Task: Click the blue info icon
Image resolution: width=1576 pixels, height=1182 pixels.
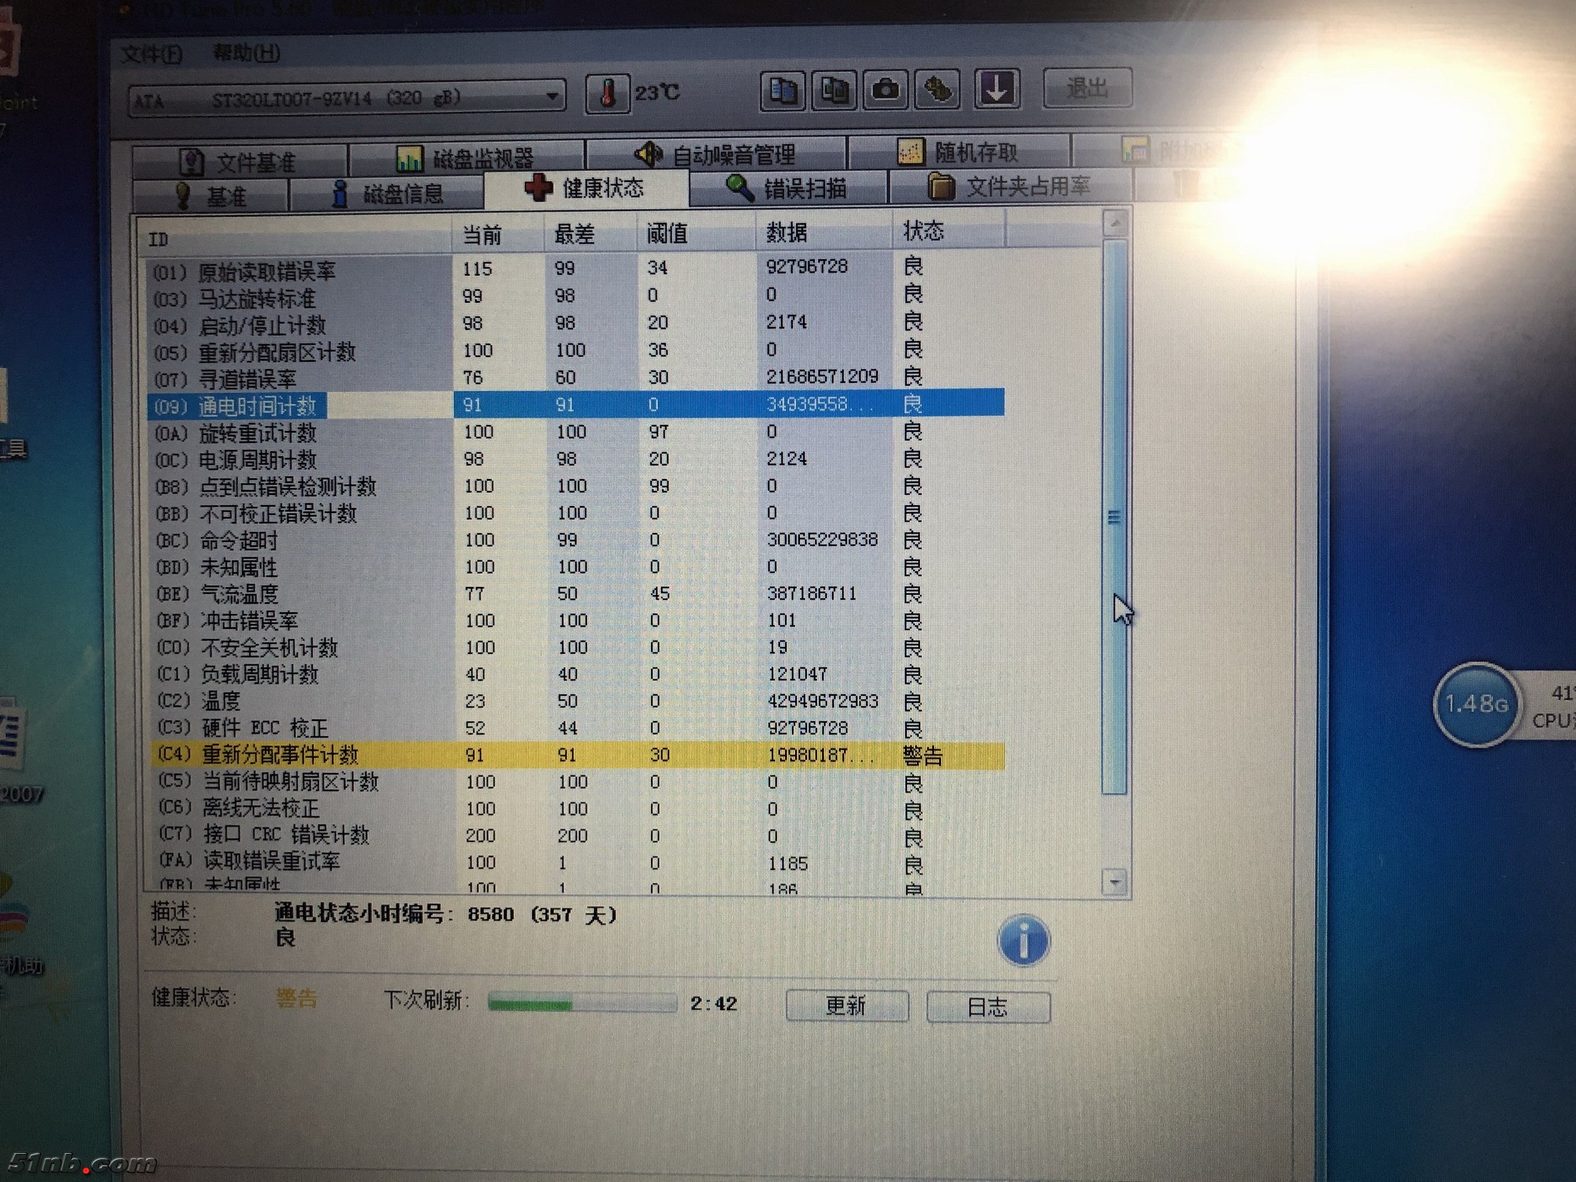Action: [x=1023, y=940]
